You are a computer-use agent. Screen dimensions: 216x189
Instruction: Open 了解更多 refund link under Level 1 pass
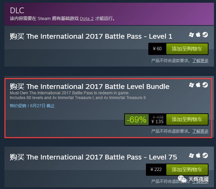[x=200, y=60]
